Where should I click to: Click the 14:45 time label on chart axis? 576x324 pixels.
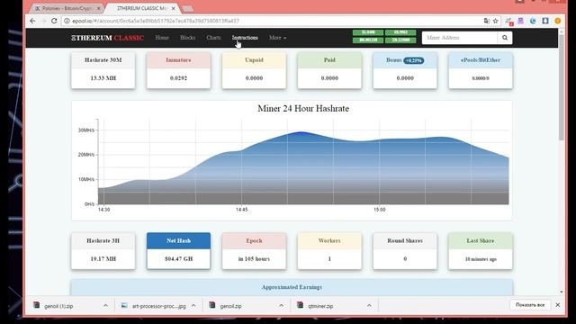242,210
